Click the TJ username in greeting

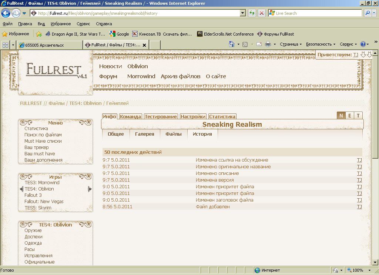coord(356,55)
